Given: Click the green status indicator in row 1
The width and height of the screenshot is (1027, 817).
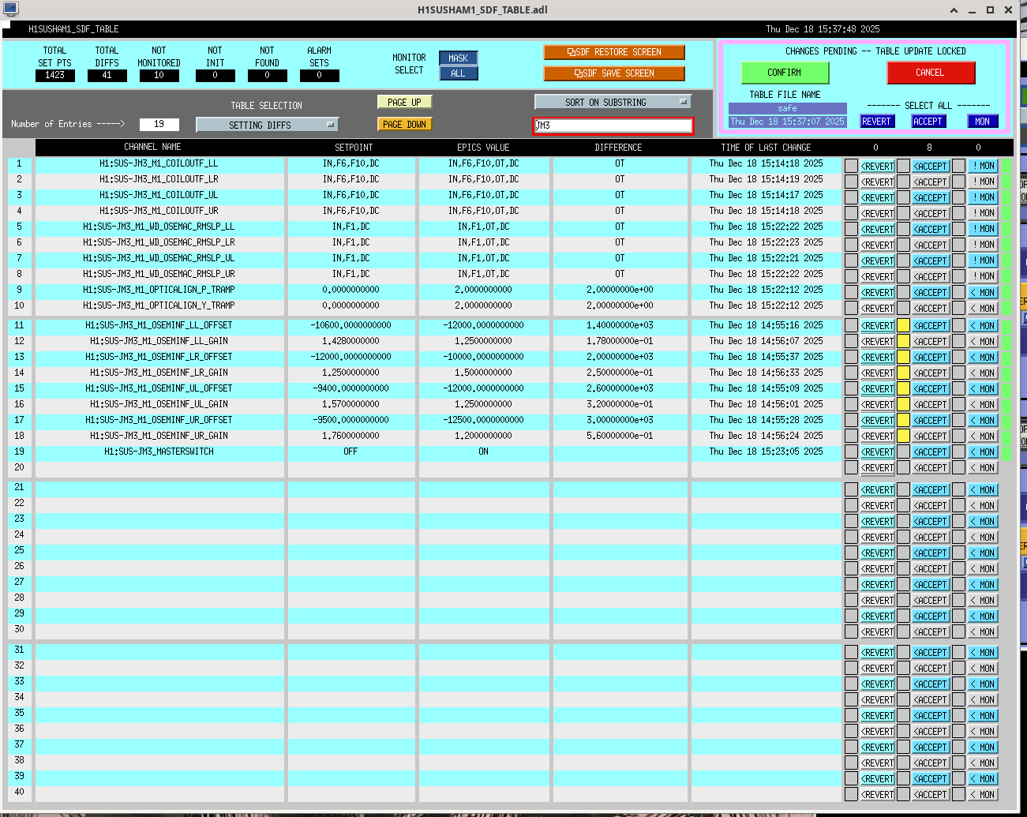Looking at the screenshot, I should (x=1006, y=166).
